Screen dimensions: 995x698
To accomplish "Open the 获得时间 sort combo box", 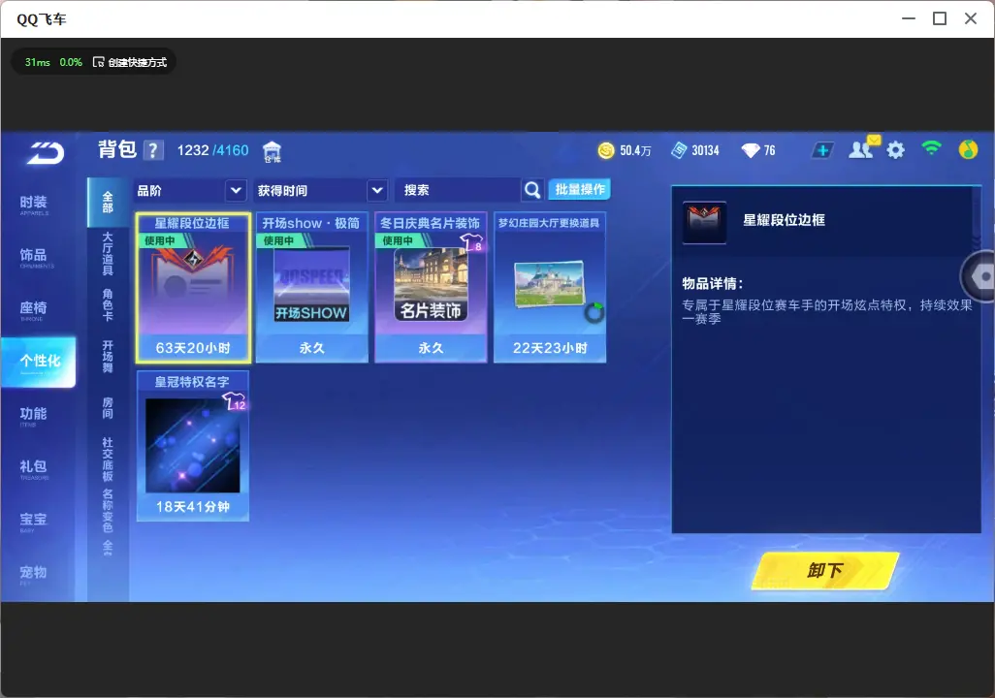I will 321,190.
